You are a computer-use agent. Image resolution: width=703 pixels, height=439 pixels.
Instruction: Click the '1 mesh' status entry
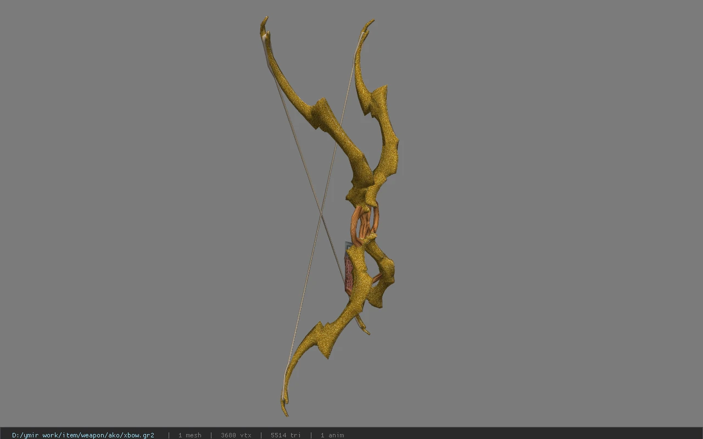click(x=189, y=435)
